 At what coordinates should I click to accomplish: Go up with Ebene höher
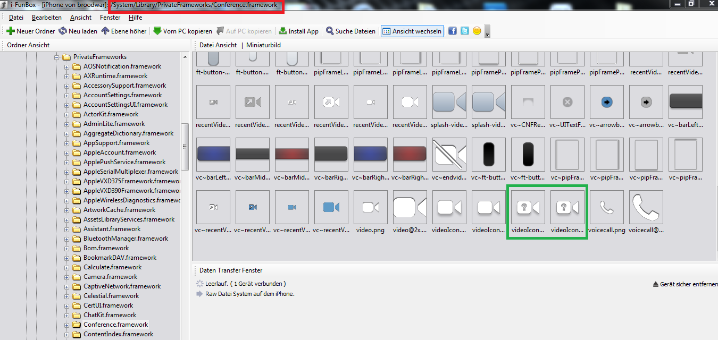123,31
